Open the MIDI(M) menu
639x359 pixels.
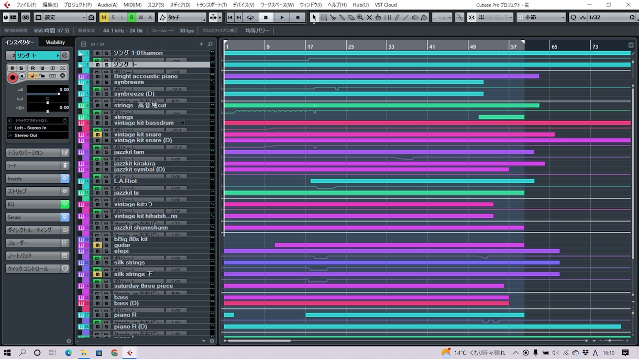(x=133, y=5)
